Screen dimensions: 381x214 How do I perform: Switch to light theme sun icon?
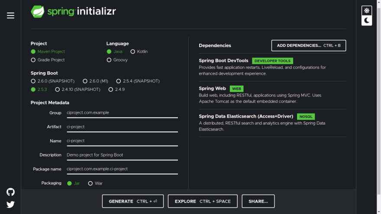(x=367, y=11)
